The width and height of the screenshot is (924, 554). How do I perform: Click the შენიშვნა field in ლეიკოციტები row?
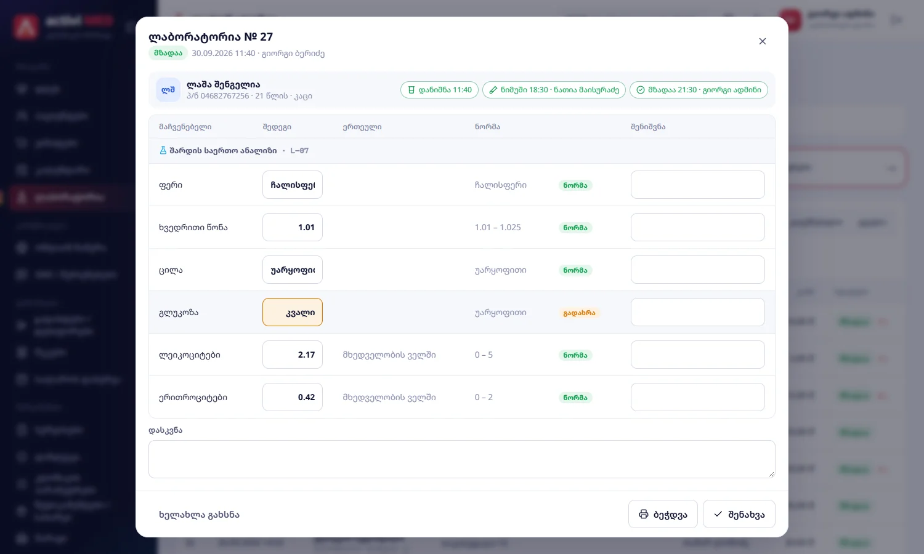coord(698,355)
